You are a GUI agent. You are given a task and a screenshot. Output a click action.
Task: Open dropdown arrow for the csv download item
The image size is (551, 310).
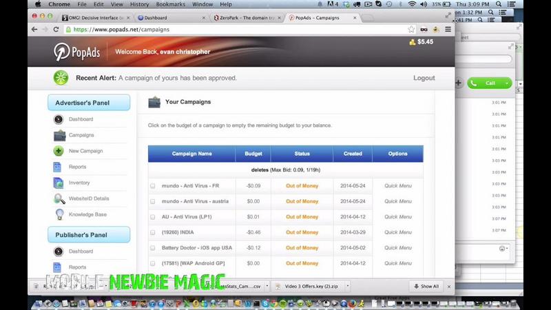pos(267,286)
